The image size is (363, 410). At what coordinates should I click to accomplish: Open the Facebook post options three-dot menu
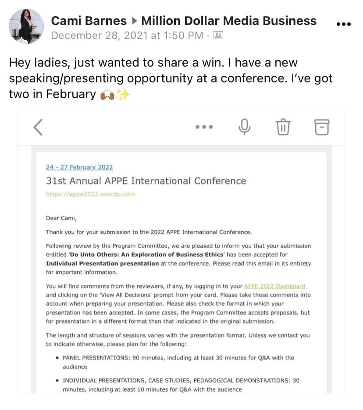click(x=343, y=25)
